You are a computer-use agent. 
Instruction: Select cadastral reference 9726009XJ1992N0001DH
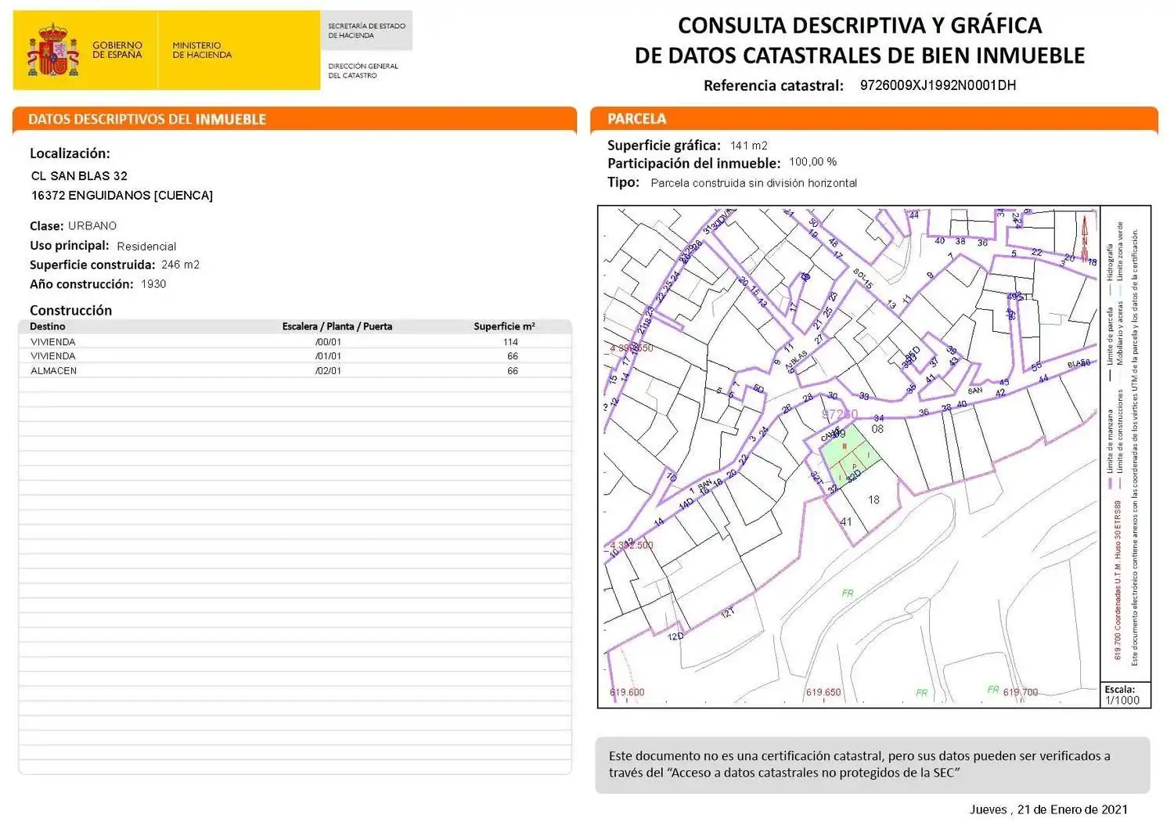click(x=938, y=85)
